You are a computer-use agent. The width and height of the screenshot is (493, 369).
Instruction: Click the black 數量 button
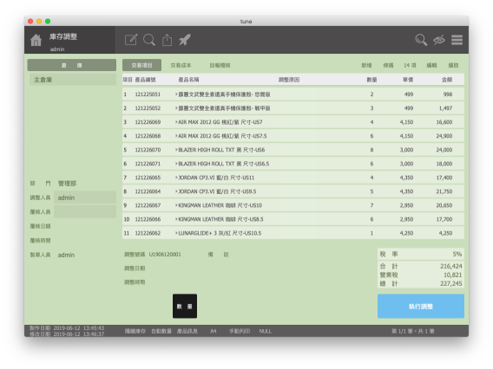[185, 307]
